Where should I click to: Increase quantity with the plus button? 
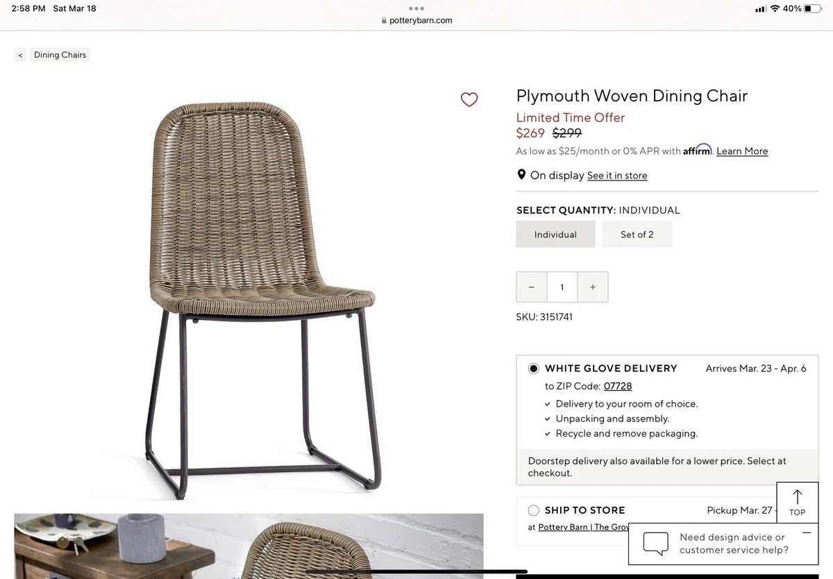(x=593, y=287)
